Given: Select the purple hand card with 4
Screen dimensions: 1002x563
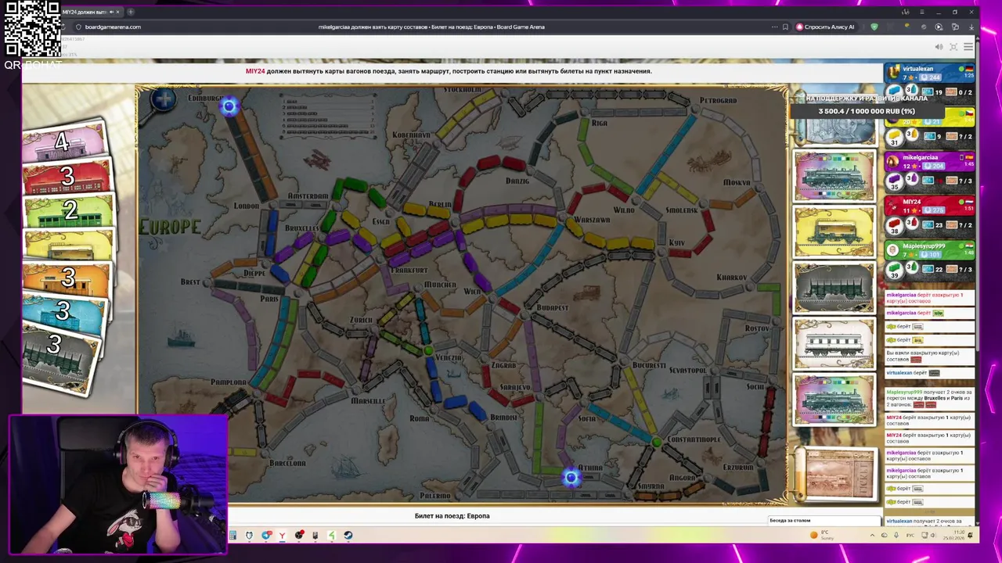Looking at the screenshot, I should (64, 142).
